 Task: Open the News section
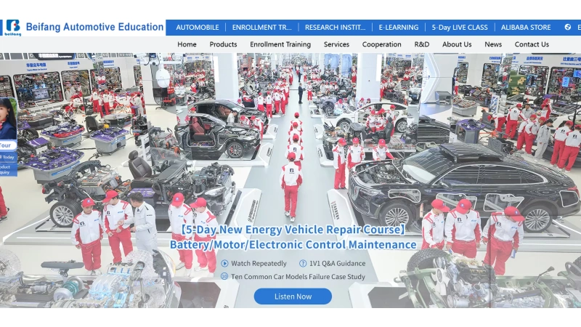click(x=493, y=44)
